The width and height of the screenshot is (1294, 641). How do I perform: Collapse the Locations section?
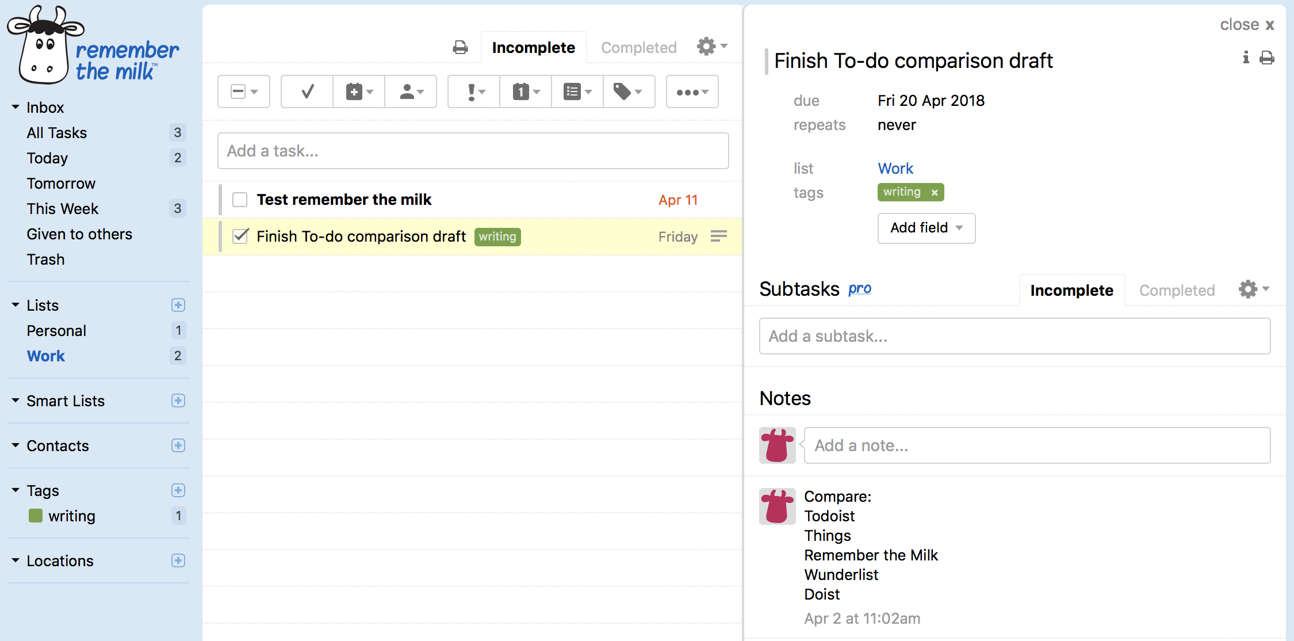16,560
